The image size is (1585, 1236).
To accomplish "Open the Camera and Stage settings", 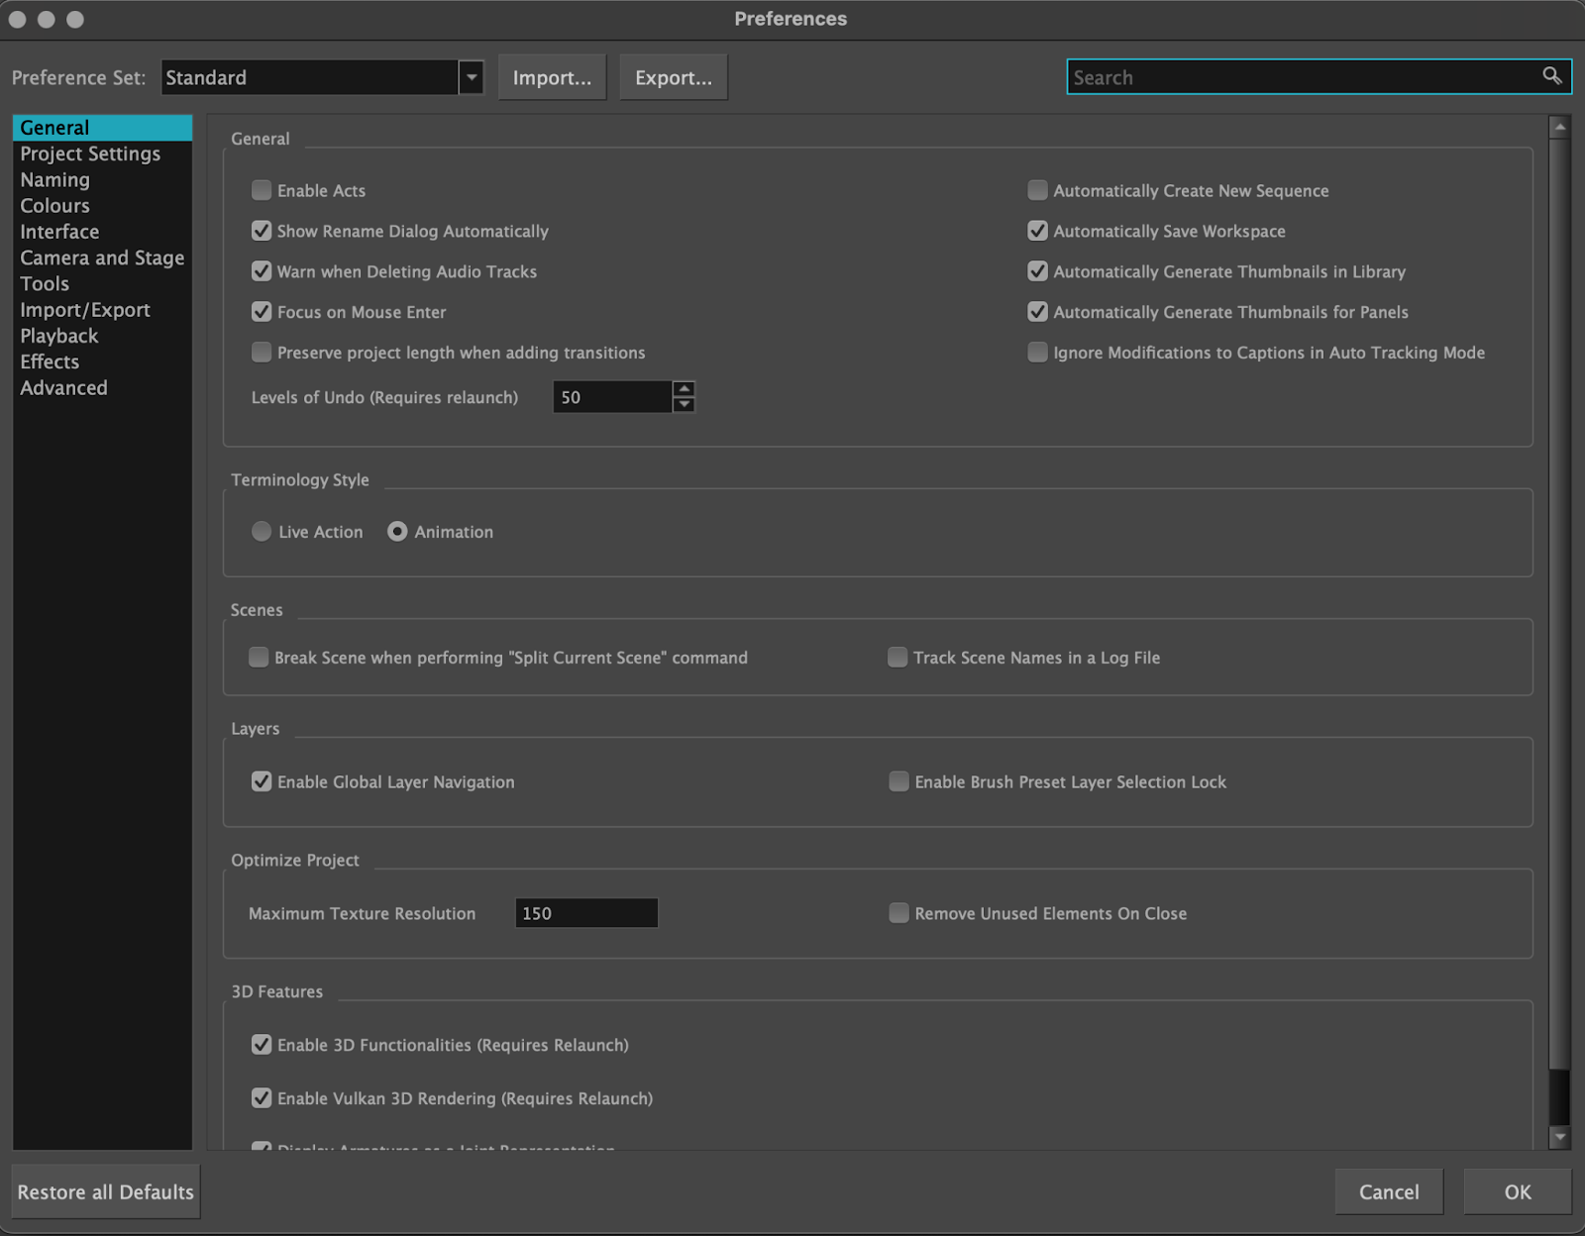I will [101, 257].
